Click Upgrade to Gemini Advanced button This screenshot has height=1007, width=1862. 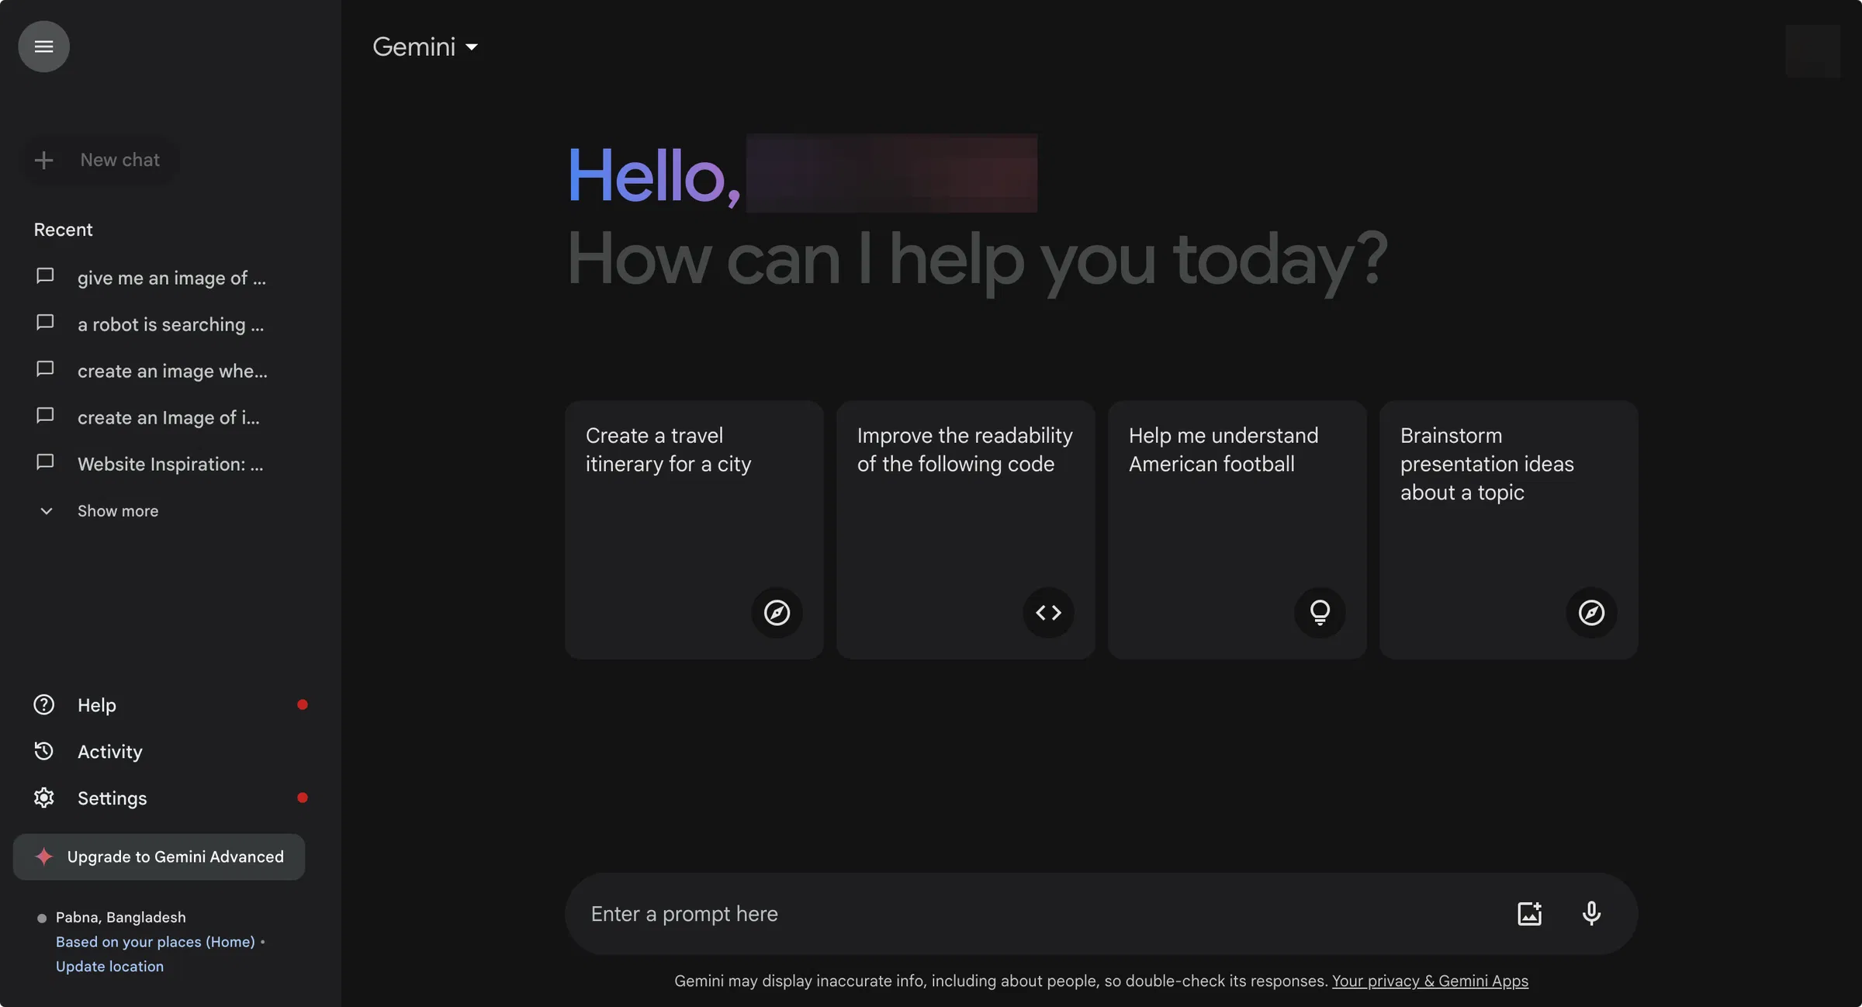(159, 856)
